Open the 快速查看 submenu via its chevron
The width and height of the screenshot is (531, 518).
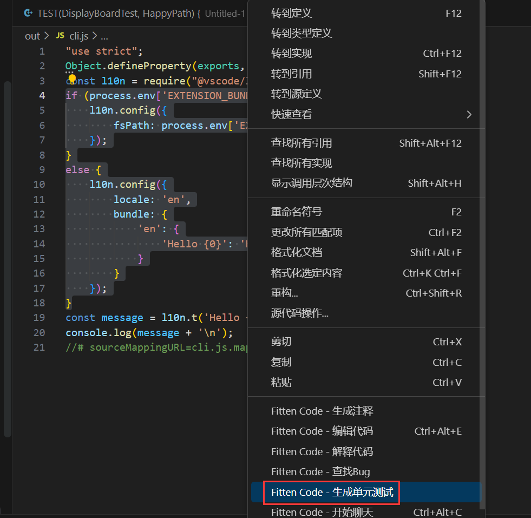469,114
